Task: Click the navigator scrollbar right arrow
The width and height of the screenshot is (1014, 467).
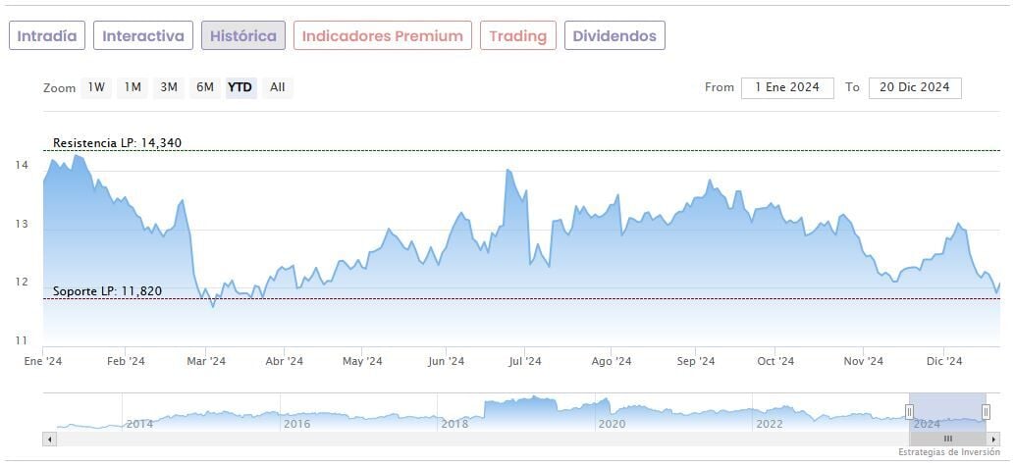Action: click(x=993, y=439)
